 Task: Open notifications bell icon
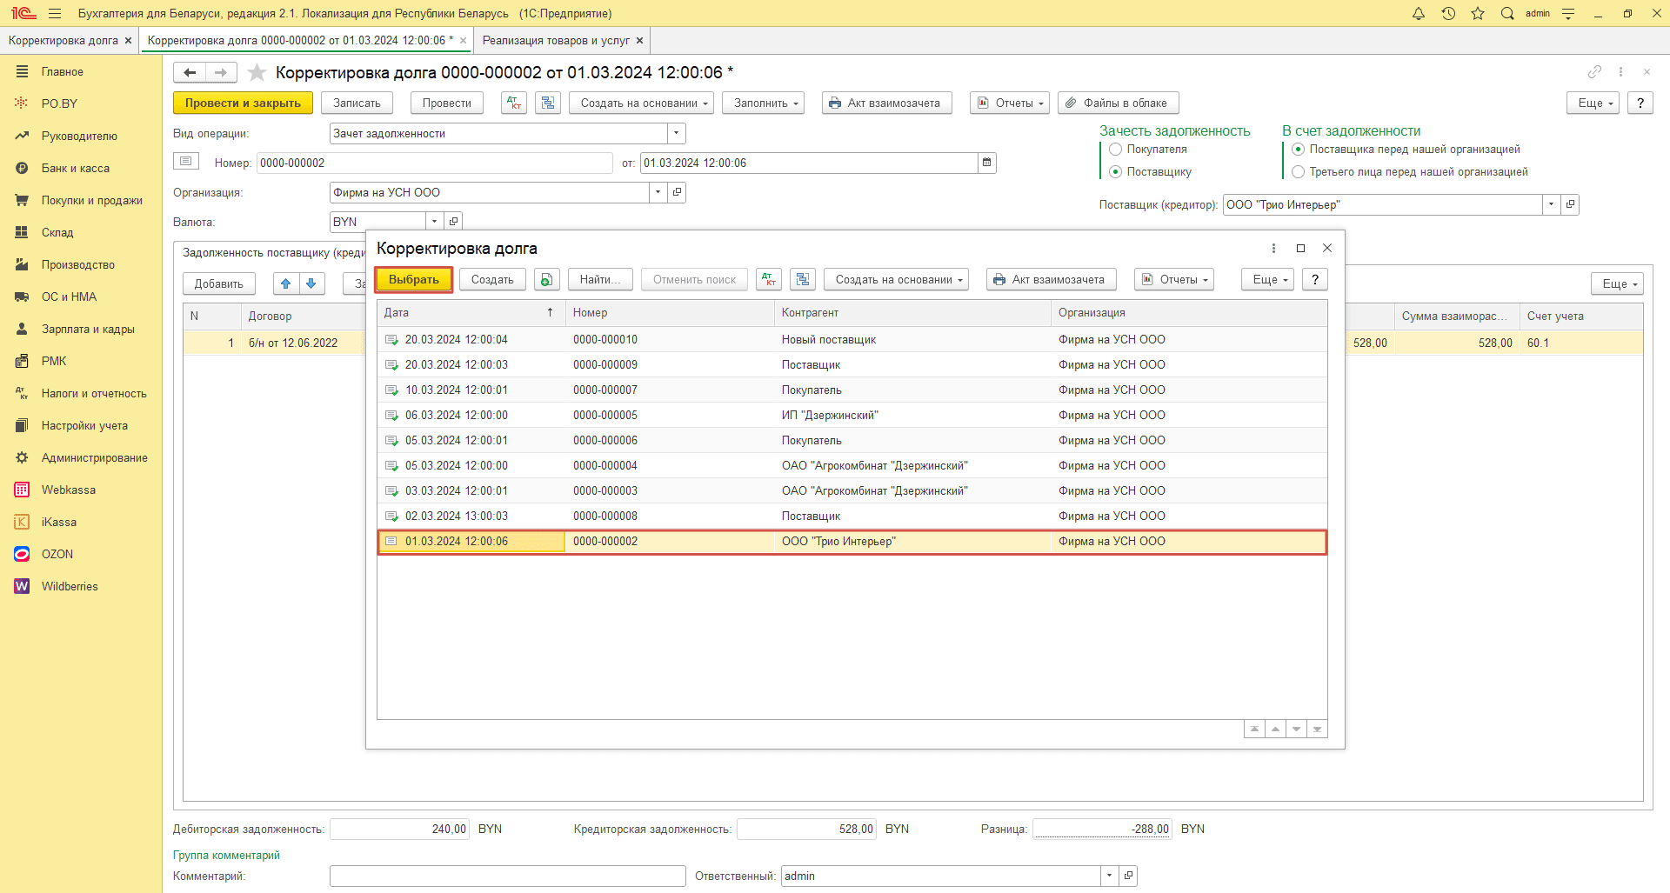point(1419,13)
